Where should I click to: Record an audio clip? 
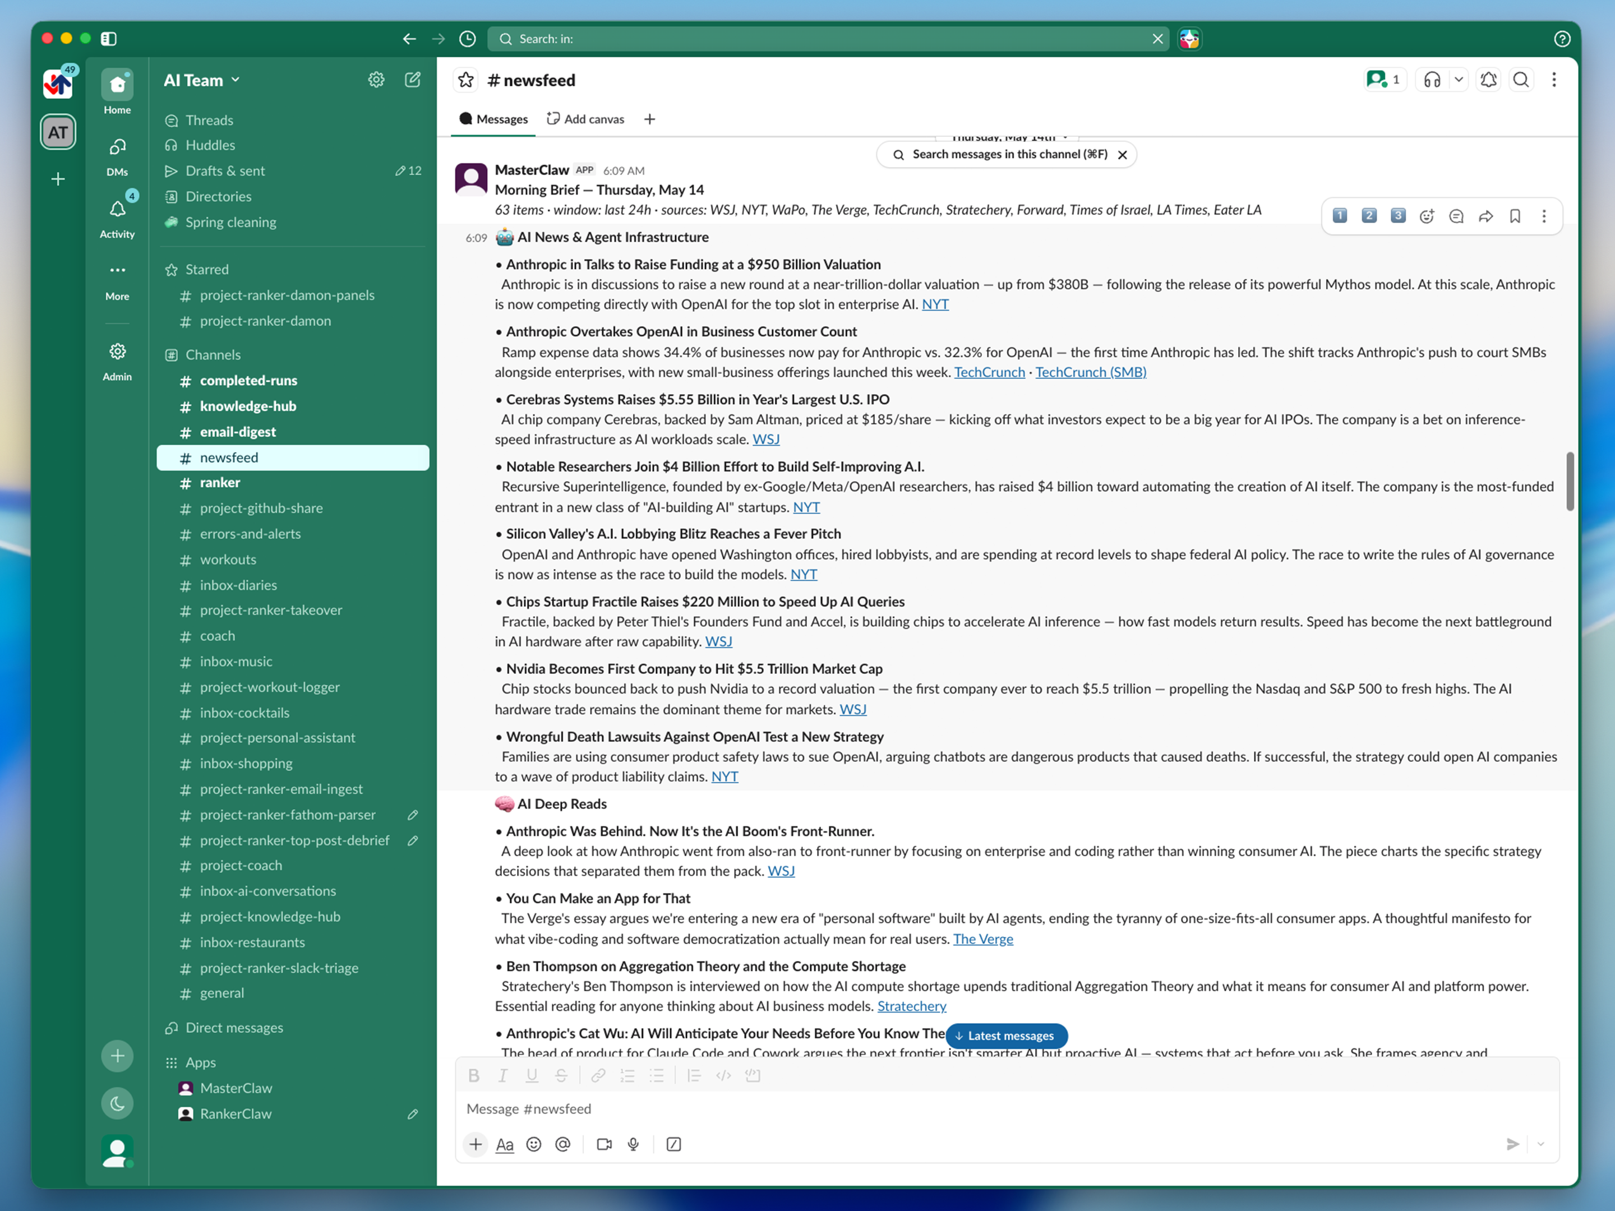pyautogui.click(x=633, y=1144)
